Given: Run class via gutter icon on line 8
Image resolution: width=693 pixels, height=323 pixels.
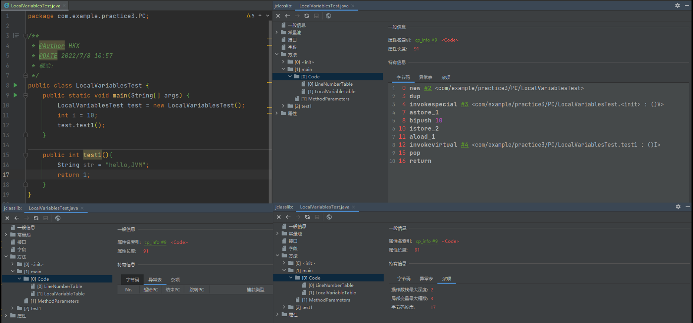Looking at the screenshot, I should tap(15, 85).
